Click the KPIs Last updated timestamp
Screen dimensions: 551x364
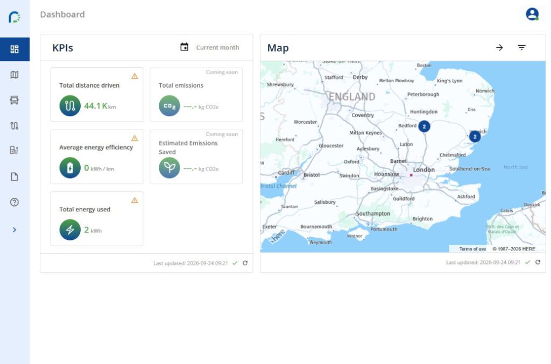tap(190, 263)
